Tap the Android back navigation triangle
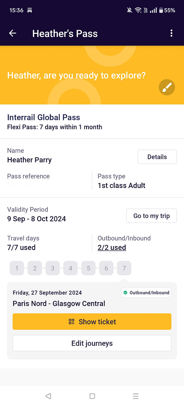184x406 pixels. [48, 396]
